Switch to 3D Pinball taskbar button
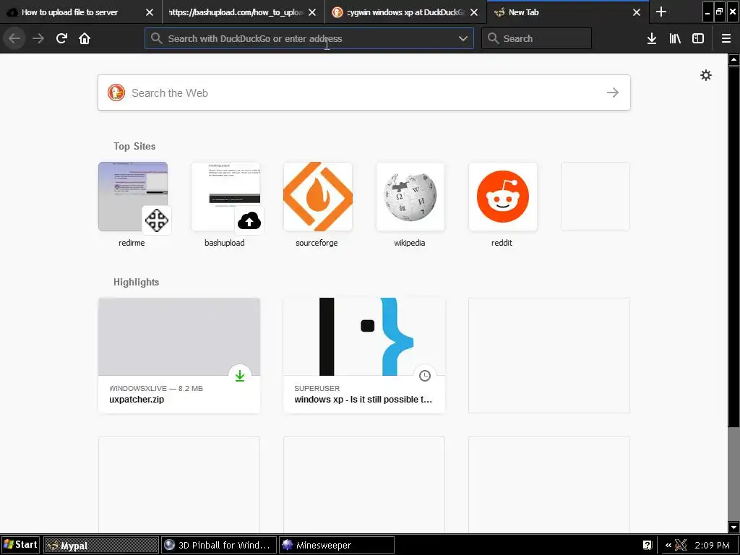 point(218,545)
